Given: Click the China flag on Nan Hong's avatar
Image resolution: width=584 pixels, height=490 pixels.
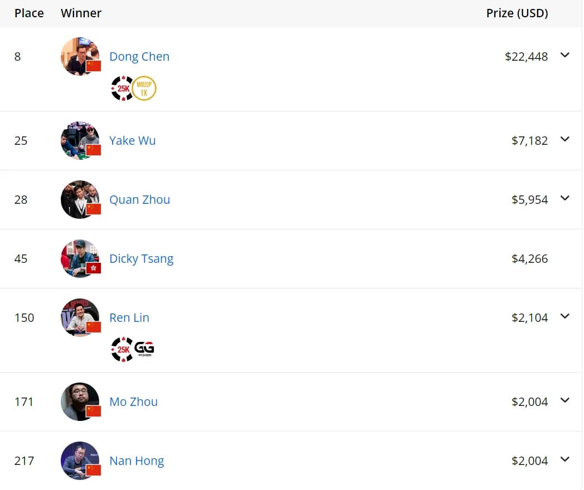Looking at the screenshot, I should [x=94, y=470].
